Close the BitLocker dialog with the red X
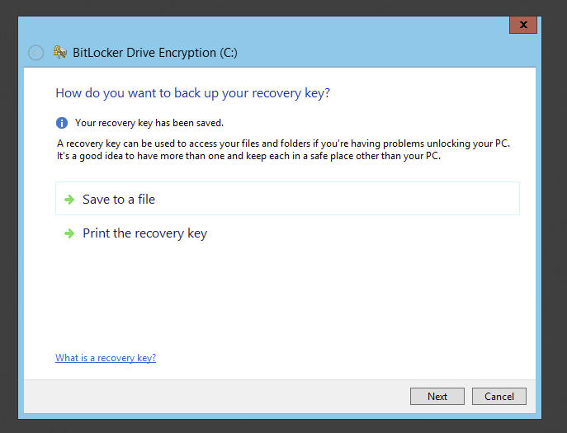The height and width of the screenshot is (433, 567). 523,26
